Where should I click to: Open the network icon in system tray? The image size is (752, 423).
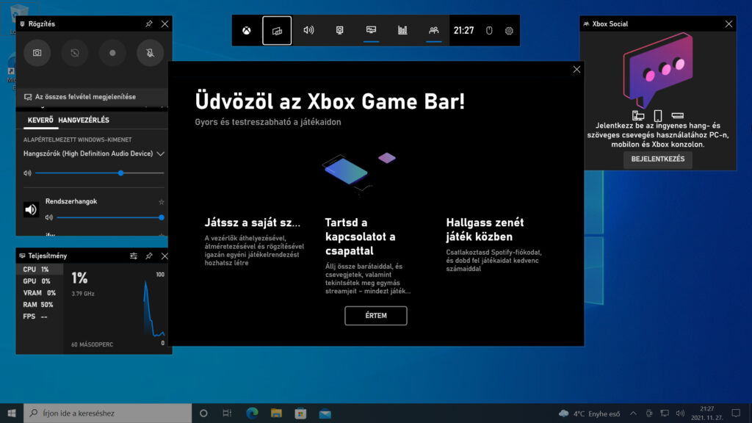[x=665, y=413]
